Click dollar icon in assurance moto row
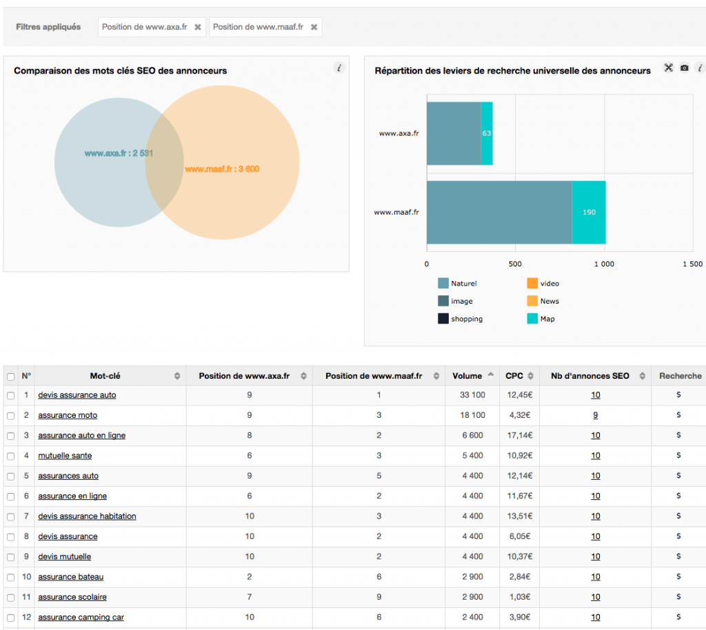The width and height of the screenshot is (706, 630). tap(678, 415)
